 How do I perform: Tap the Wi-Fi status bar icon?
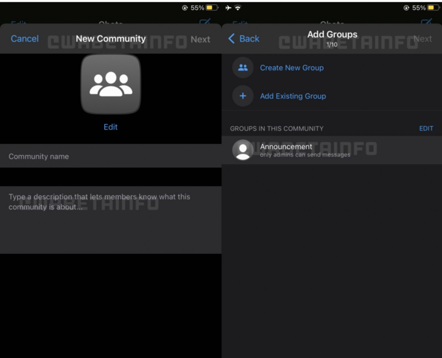[238, 8]
